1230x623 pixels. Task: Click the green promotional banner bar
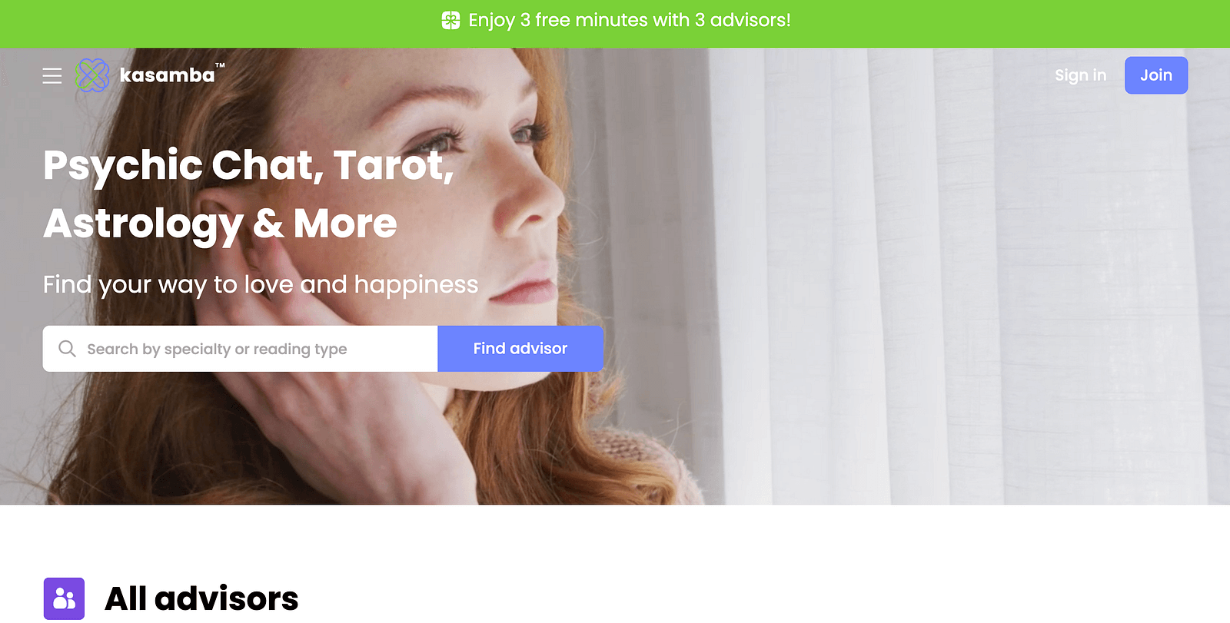click(615, 24)
